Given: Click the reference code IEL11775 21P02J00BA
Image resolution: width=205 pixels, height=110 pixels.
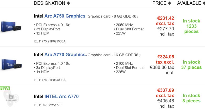Looking at the screenshot, I should 50,41.
